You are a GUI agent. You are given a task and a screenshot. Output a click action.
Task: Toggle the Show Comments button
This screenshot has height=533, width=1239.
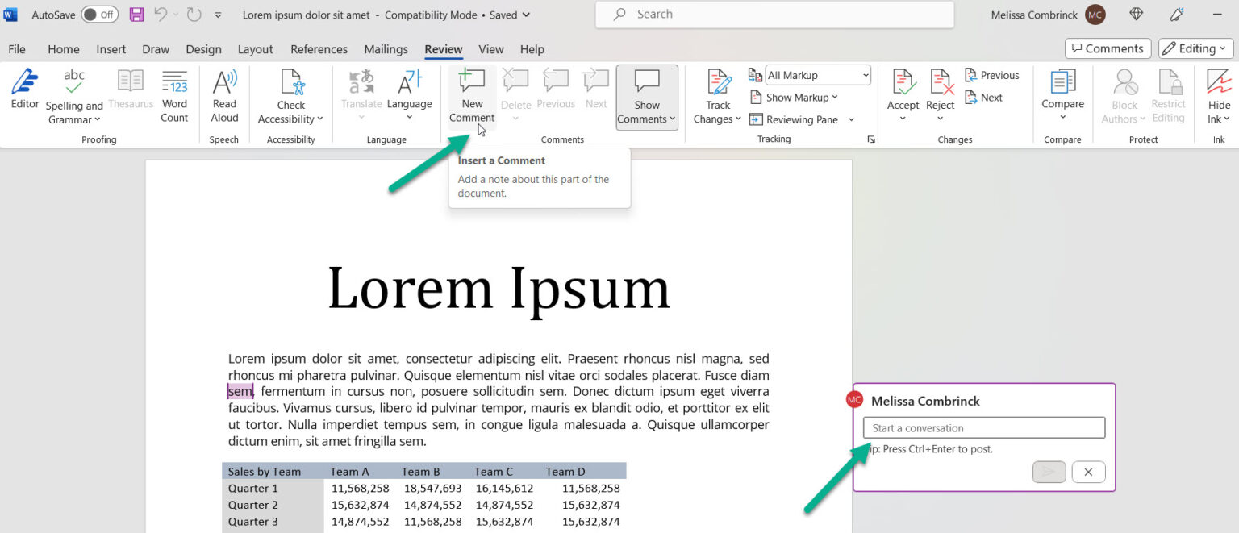[647, 97]
